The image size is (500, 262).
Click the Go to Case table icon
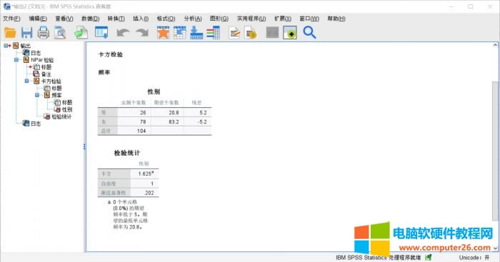click(x=180, y=33)
